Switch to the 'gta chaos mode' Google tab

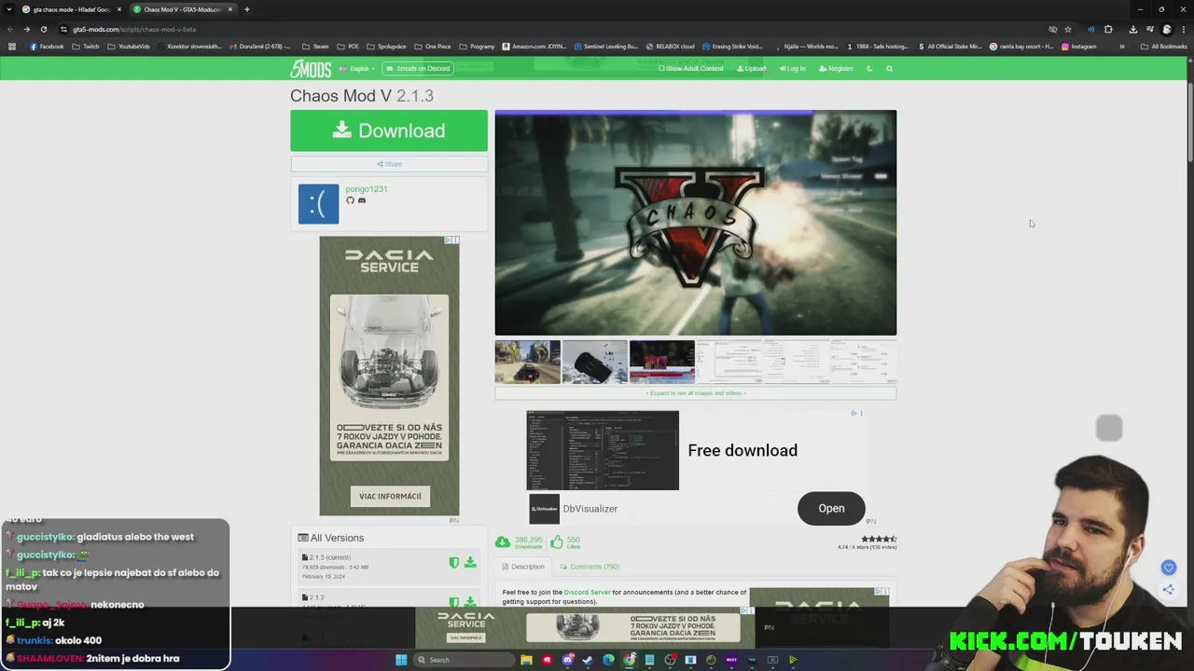coord(71,9)
